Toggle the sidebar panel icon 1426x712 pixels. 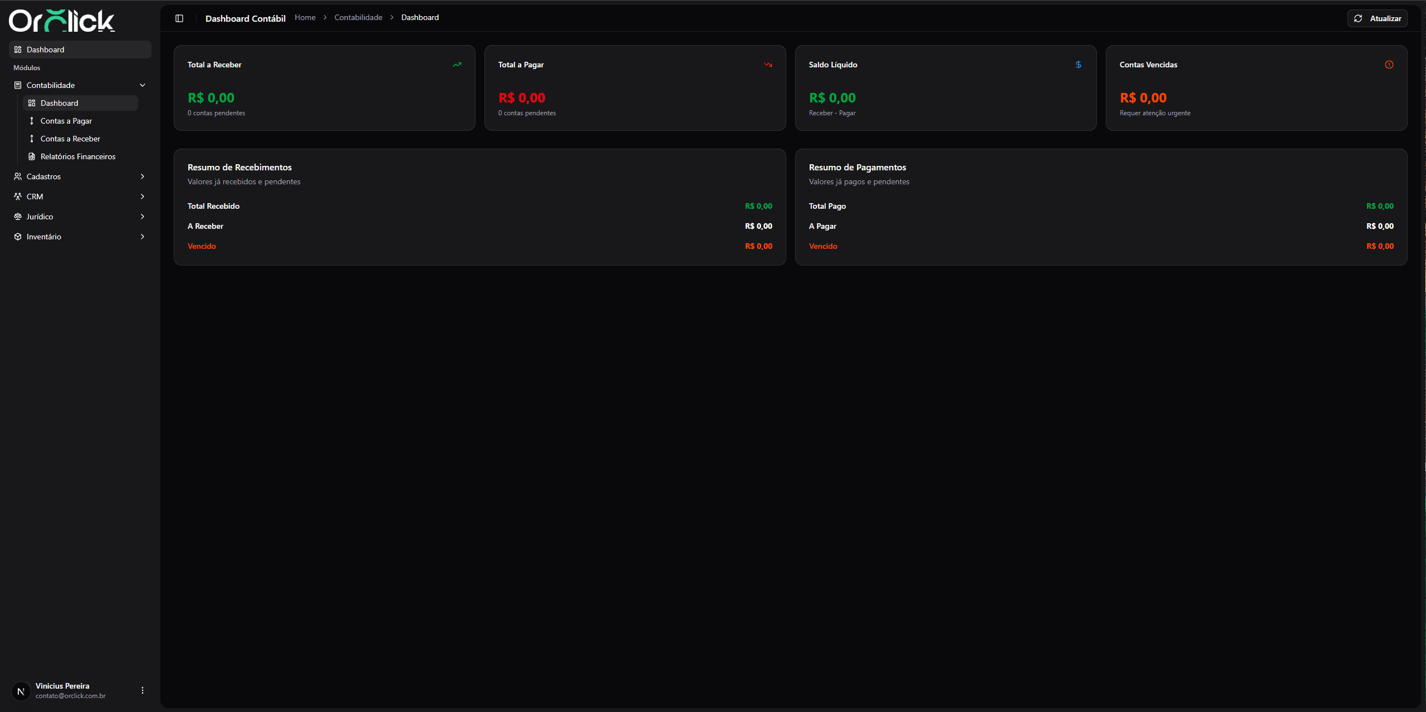(x=179, y=18)
